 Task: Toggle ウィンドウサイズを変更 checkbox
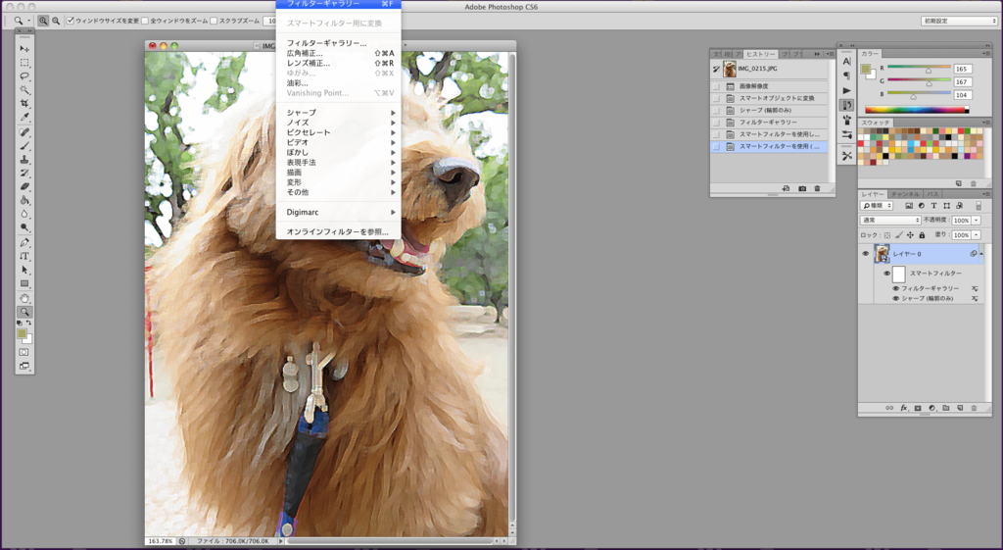click(71, 21)
